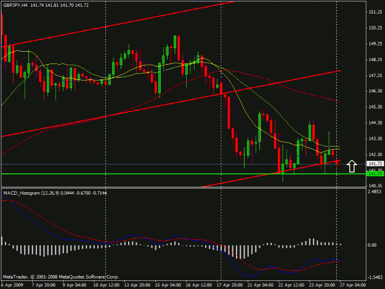Viewport: 385px width, 289px height.
Task: Select the 0.00 MACD scale value
Action: [372, 245]
